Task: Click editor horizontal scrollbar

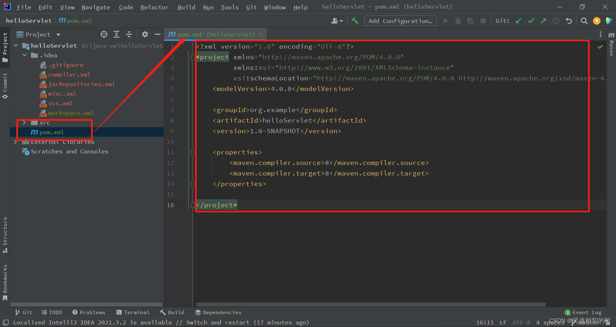Action: (371, 304)
